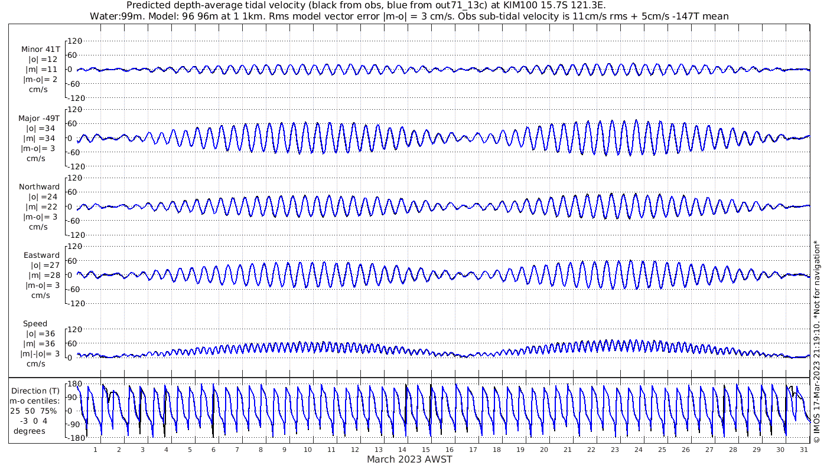Click the -180 tick on Direction axis

[x=72, y=438]
